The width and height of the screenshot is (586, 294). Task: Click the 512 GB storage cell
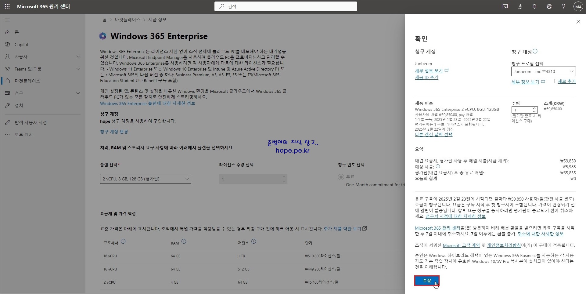[243, 269]
